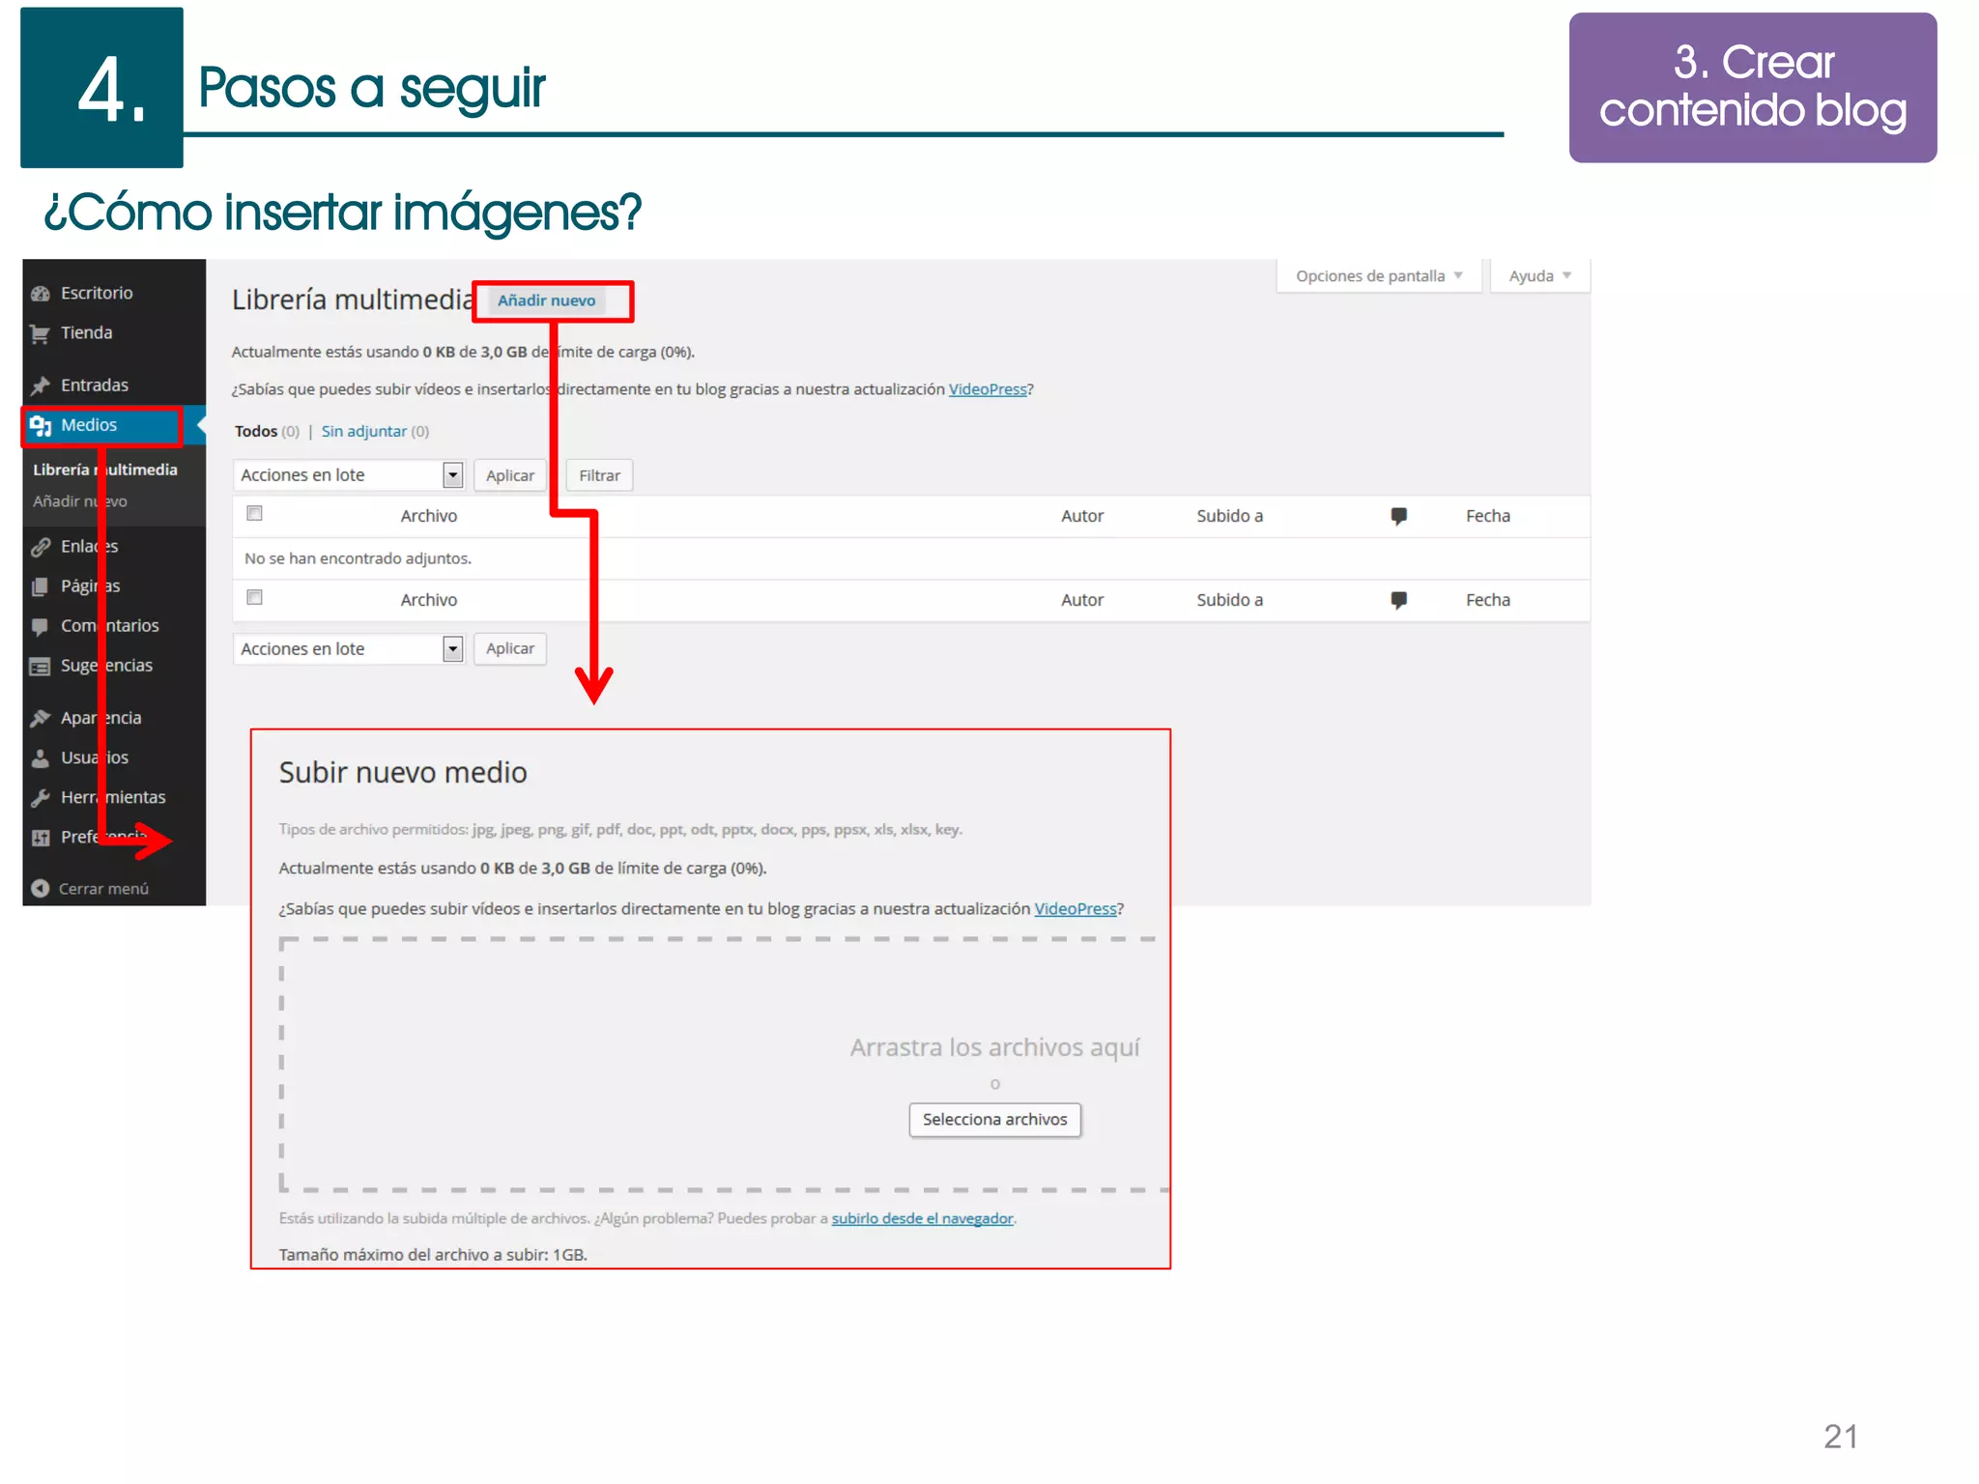Click the Páginas pages icon
Screen dimensions: 1979x1484
tap(41, 587)
